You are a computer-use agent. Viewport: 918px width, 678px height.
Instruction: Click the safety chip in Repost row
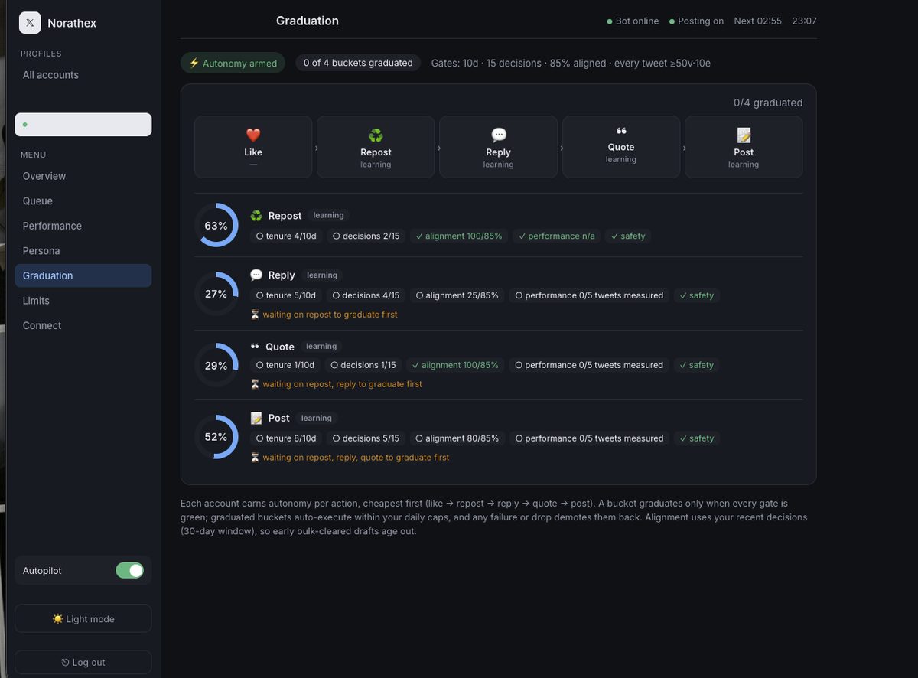pos(628,236)
